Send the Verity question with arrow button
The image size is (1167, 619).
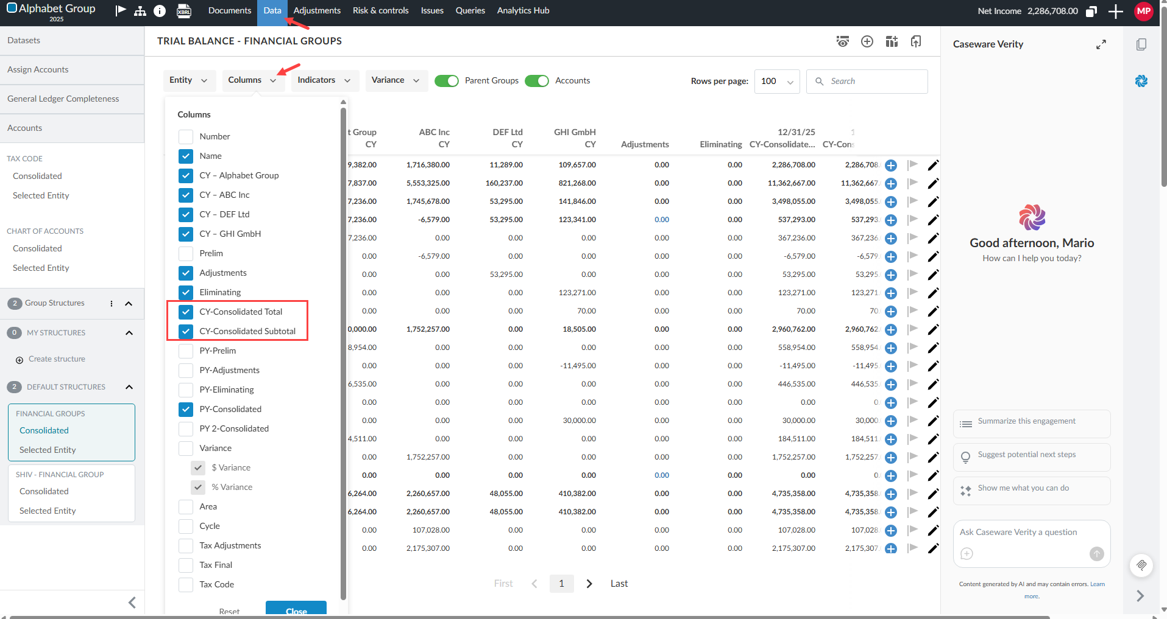[x=1096, y=553]
